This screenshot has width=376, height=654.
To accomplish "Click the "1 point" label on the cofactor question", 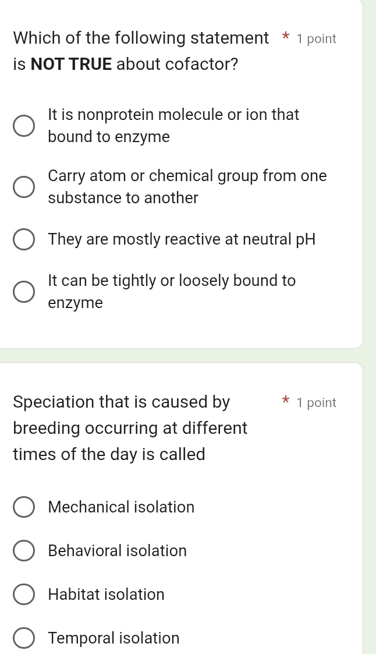I will [x=316, y=39].
